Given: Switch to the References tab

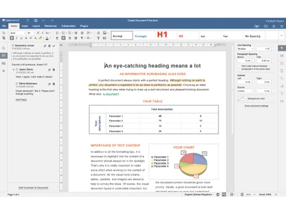Looking at the screenshot, I should coord(50,26).
